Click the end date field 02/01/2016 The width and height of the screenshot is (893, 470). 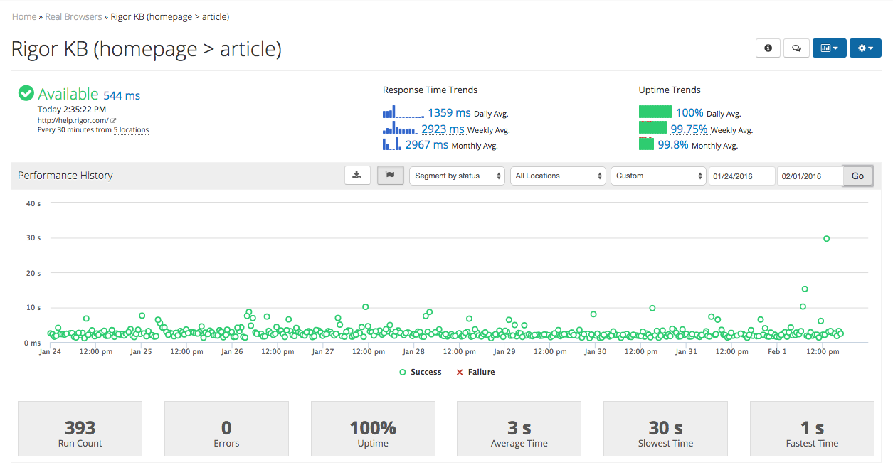tap(810, 176)
